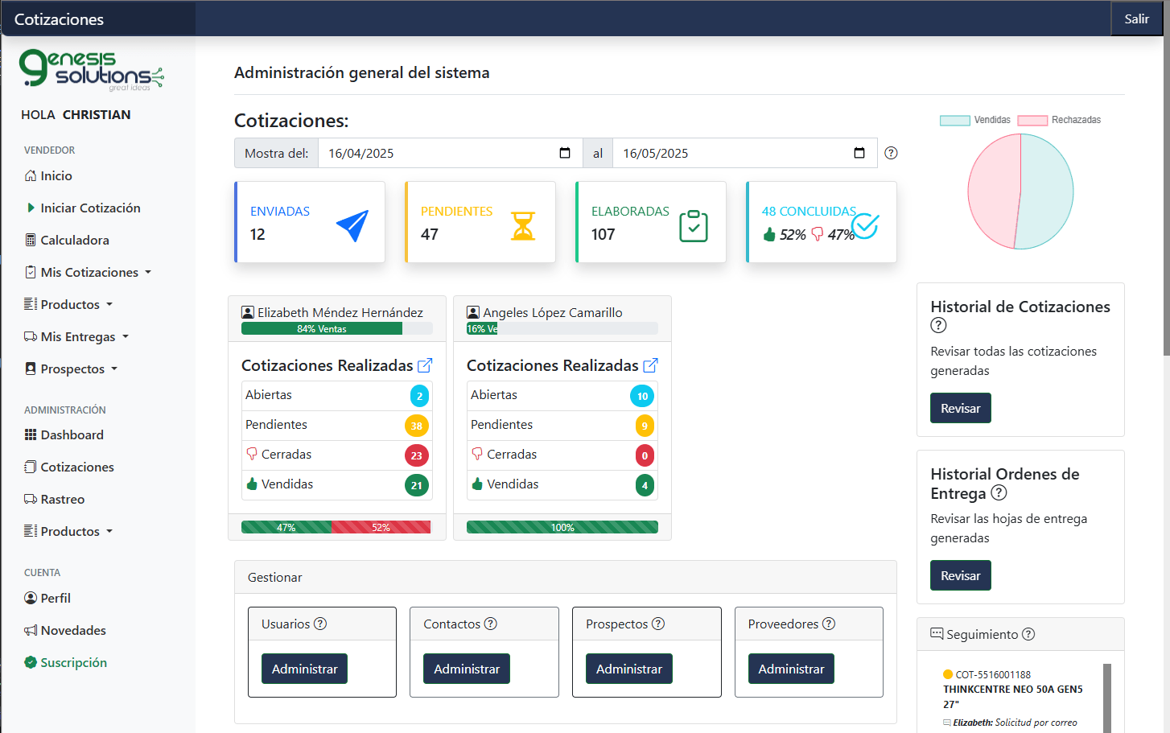Click the start date field 16/04/2025
Image resolution: width=1170 pixels, height=733 pixels.
pyautogui.click(x=450, y=153)
